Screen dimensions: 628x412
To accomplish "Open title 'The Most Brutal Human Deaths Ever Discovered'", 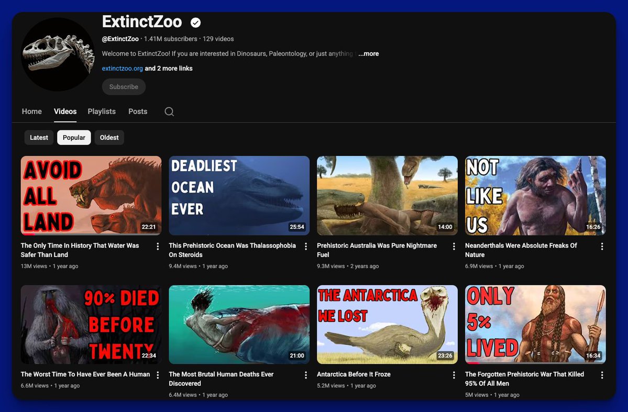I will pyautogui.click(x=221, y=379).
